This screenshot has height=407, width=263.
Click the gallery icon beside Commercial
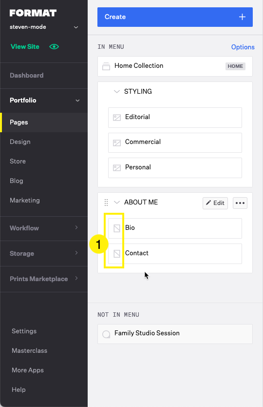click(x=117, y=143)
